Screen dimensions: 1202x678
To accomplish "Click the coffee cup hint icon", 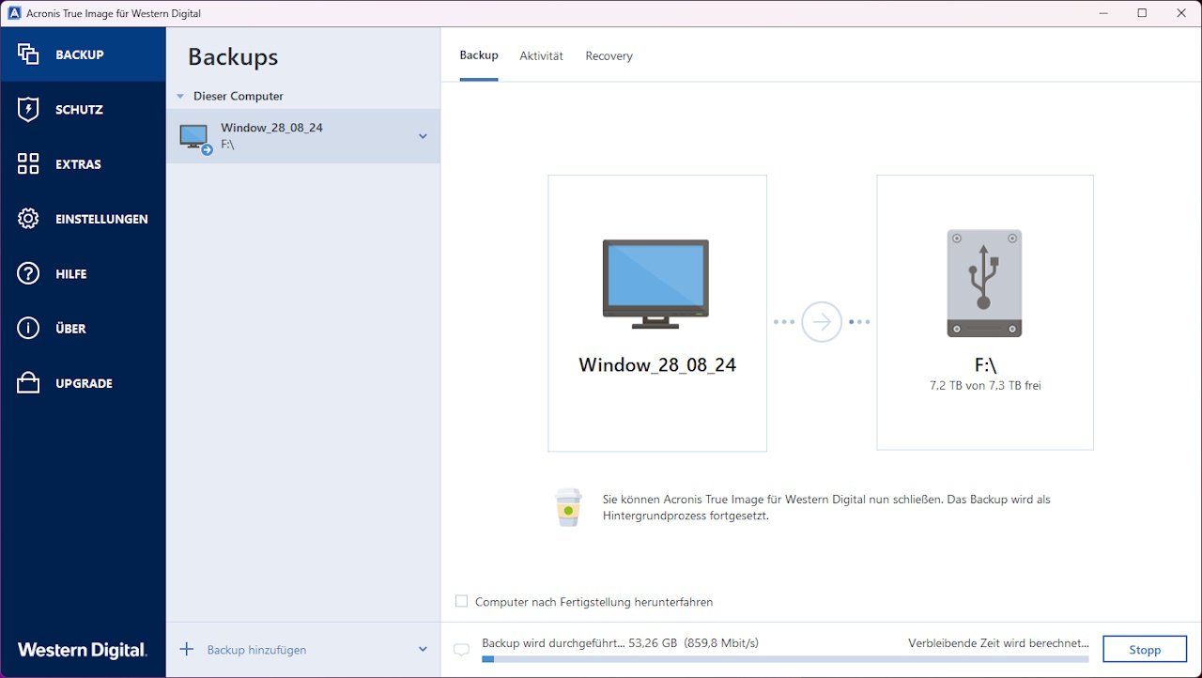I will [x=567, y=507].
